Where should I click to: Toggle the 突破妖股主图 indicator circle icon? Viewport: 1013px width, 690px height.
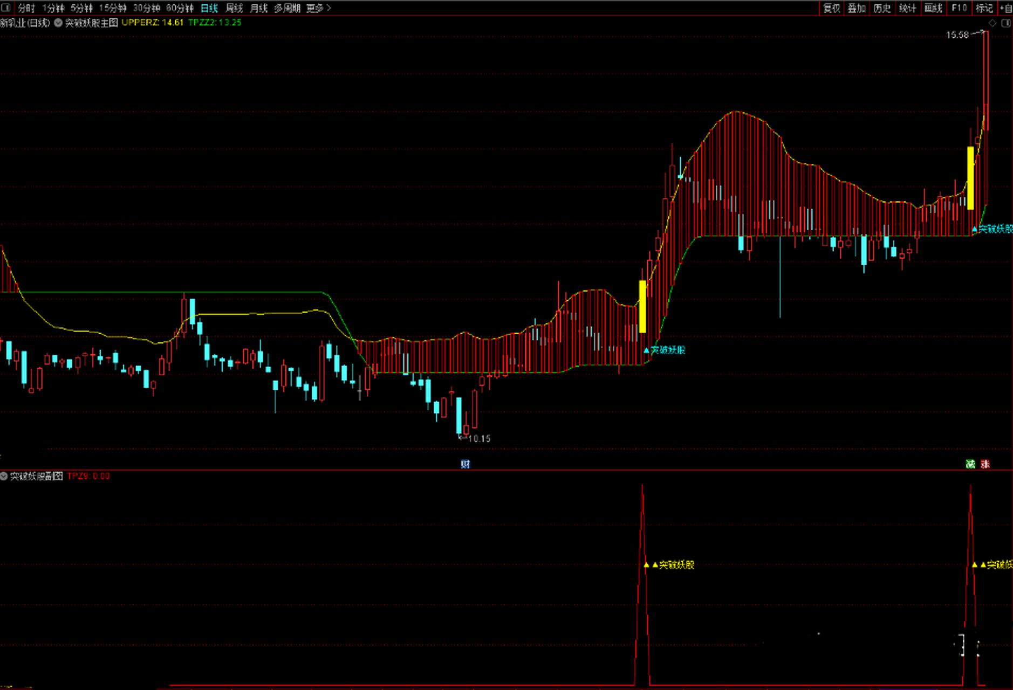(58, 23)
